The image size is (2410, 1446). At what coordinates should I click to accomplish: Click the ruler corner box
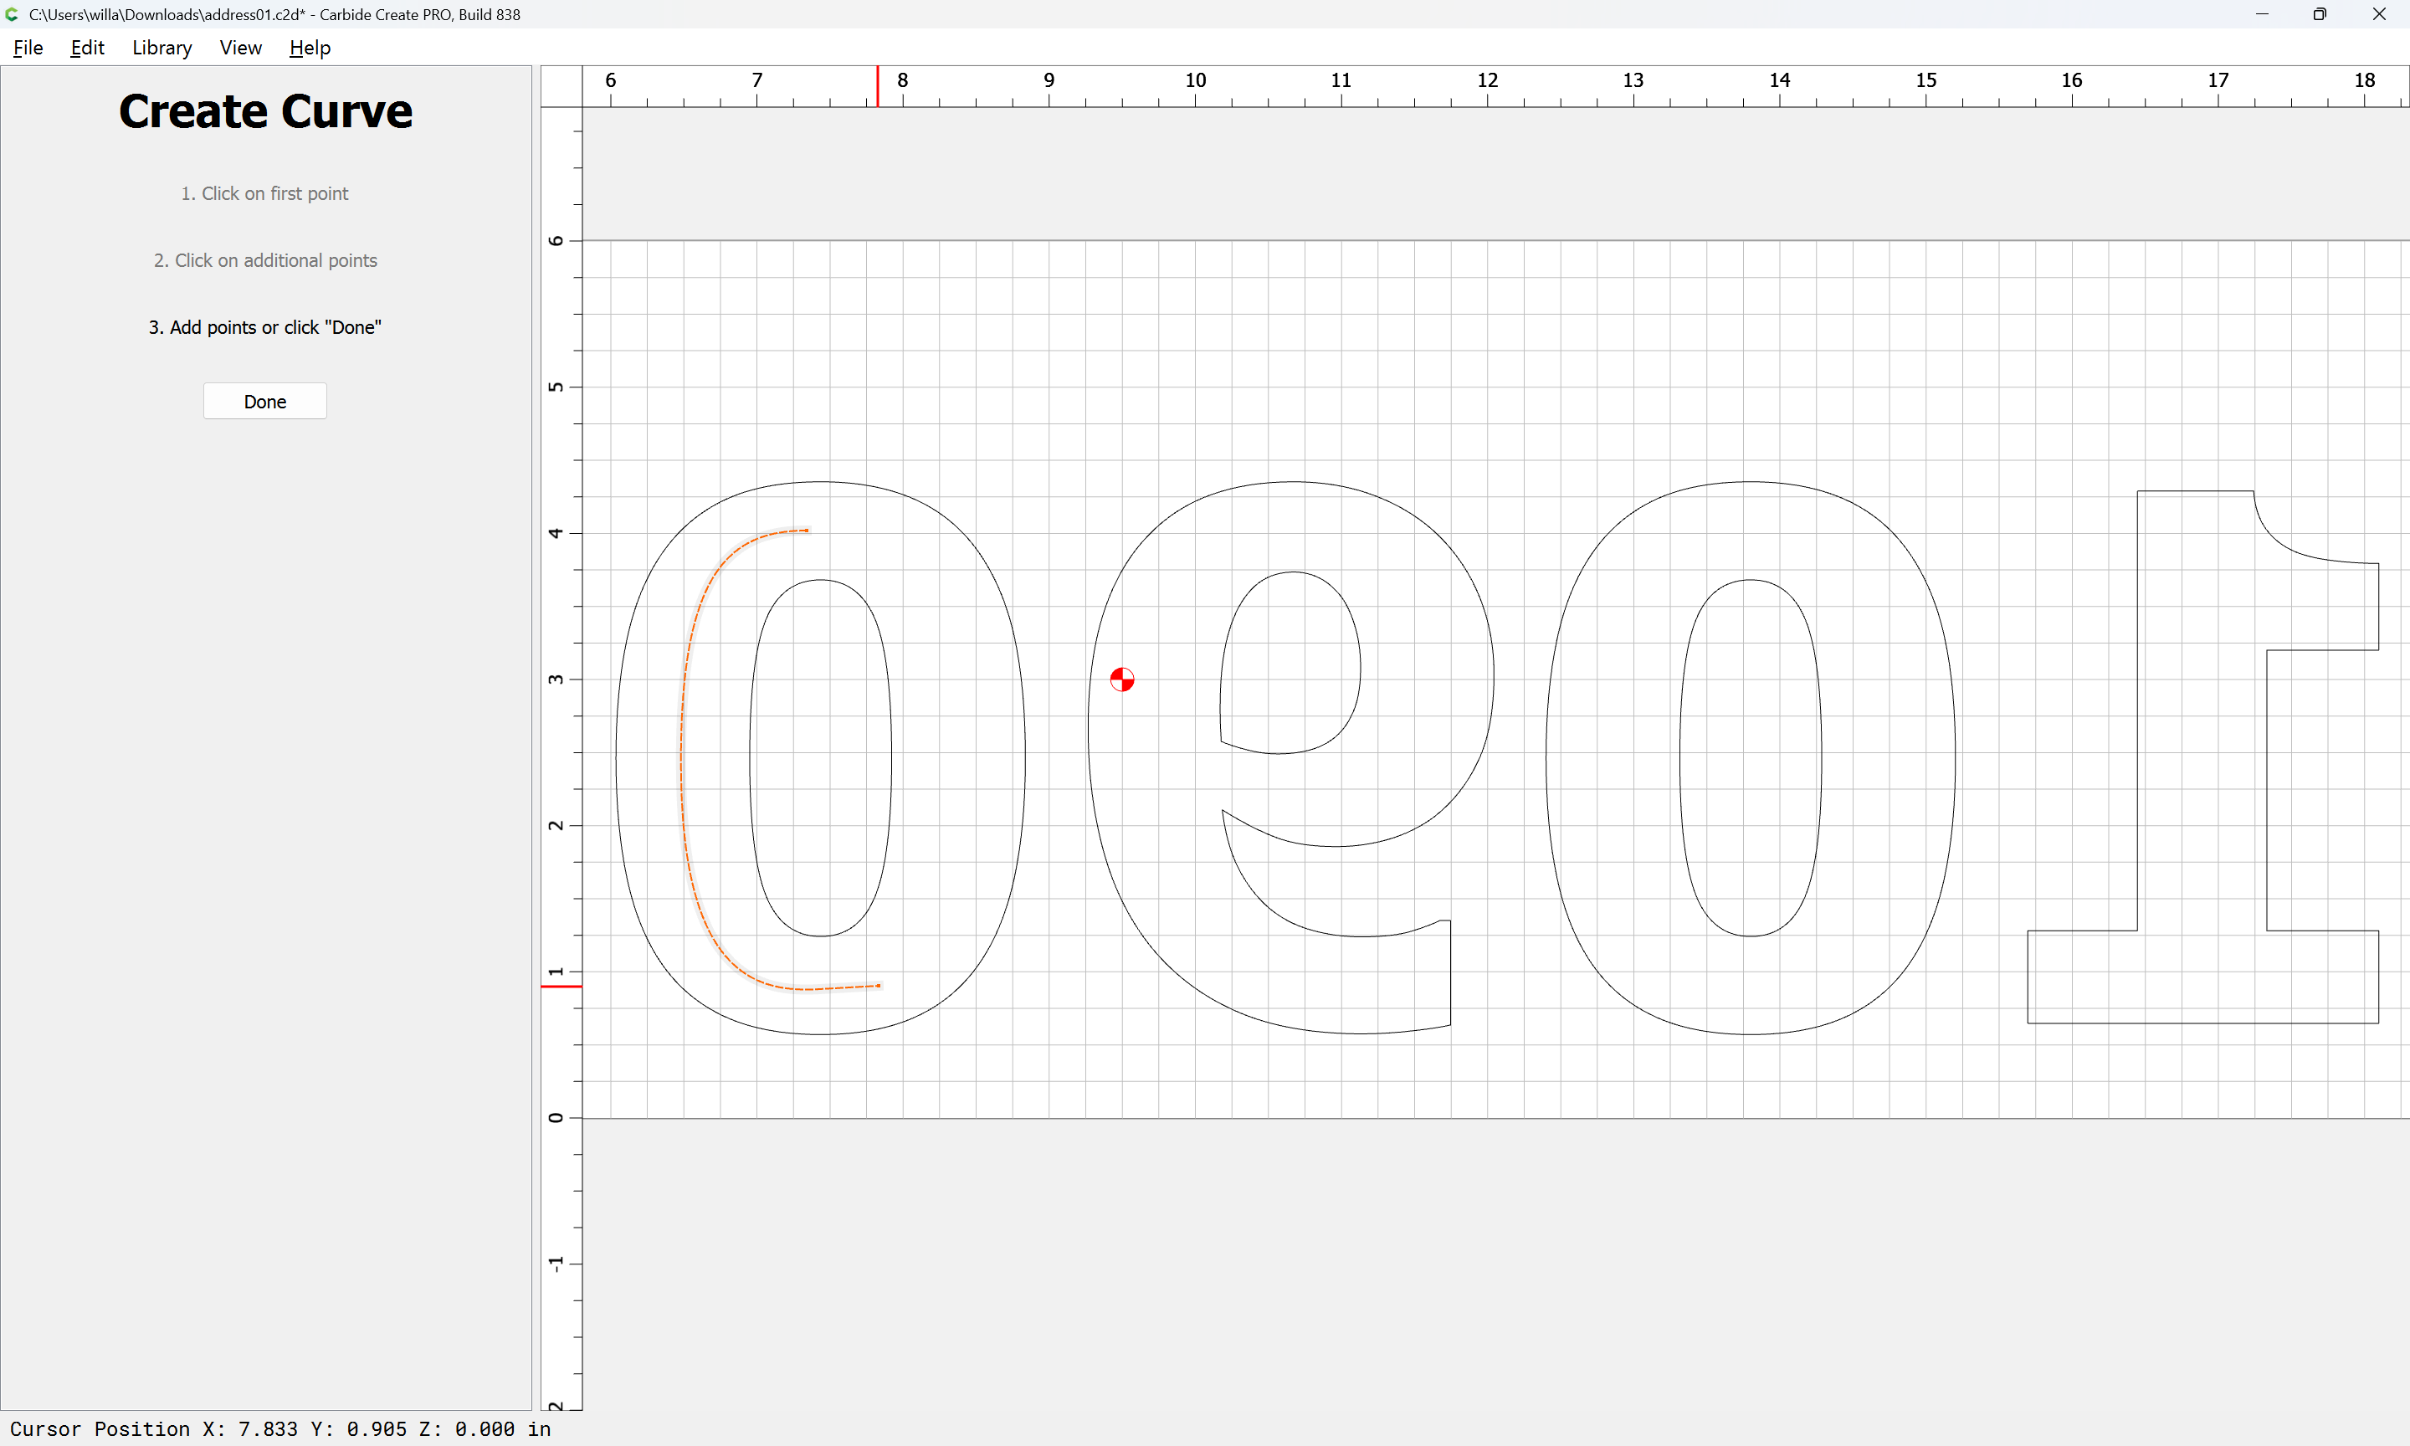coord(561,87)
